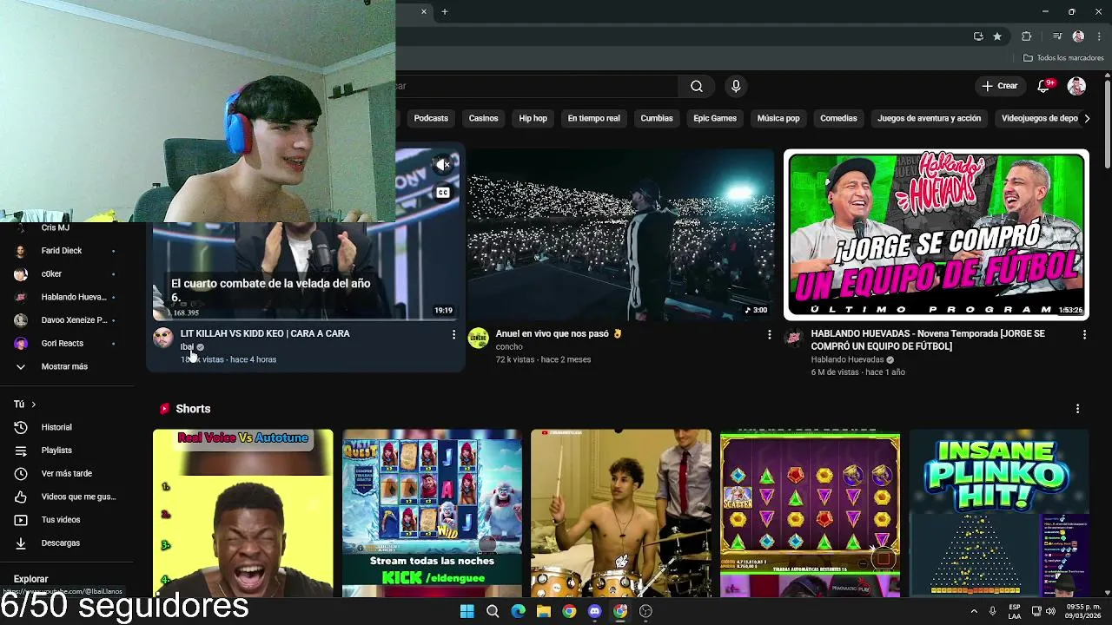
Task: Open c0ker subscription
Action: click(67, 273)
